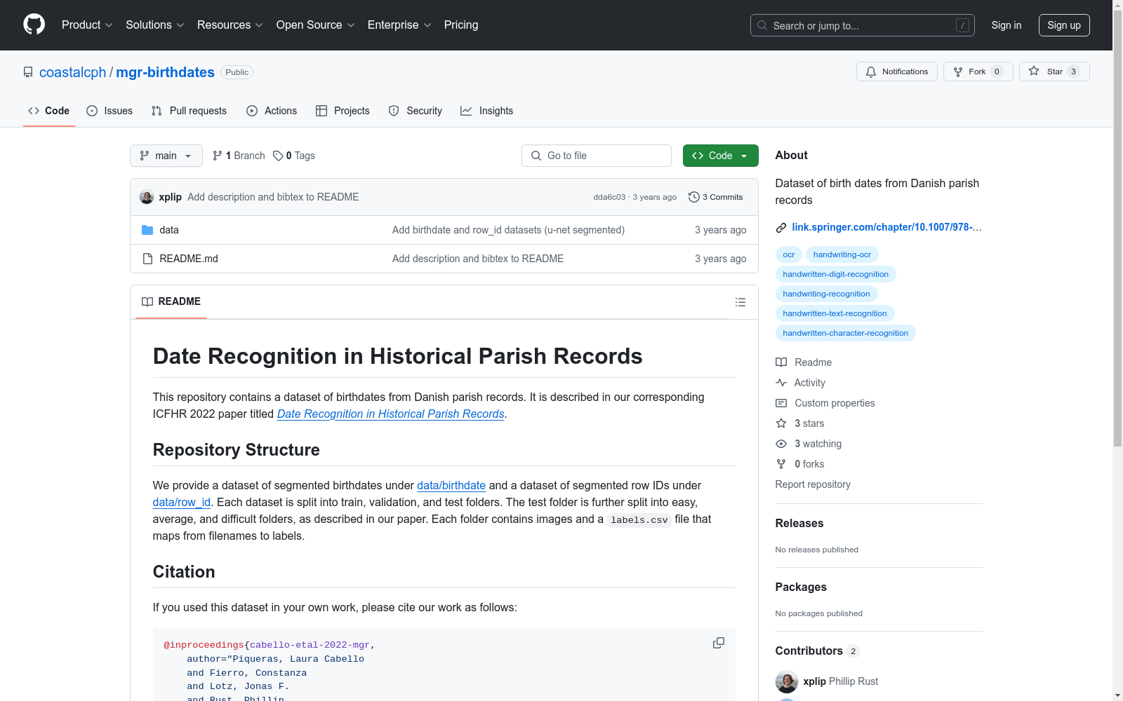
Task: Click the commit history clock icon
Action: point(694,197)
